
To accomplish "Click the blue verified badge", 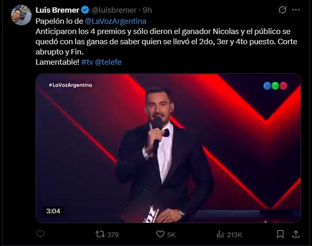I will [85, 10].
